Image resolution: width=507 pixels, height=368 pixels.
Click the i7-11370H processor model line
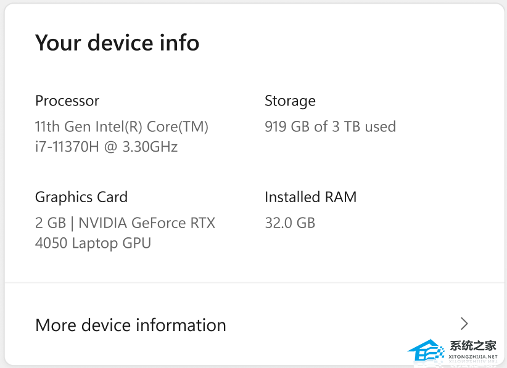click(x=68, y=147)
